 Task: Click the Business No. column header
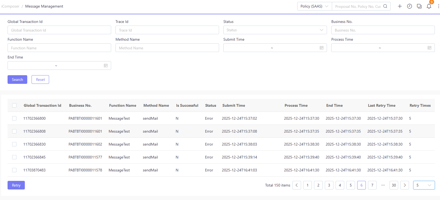pyautogui.click(x=80, y=105)
